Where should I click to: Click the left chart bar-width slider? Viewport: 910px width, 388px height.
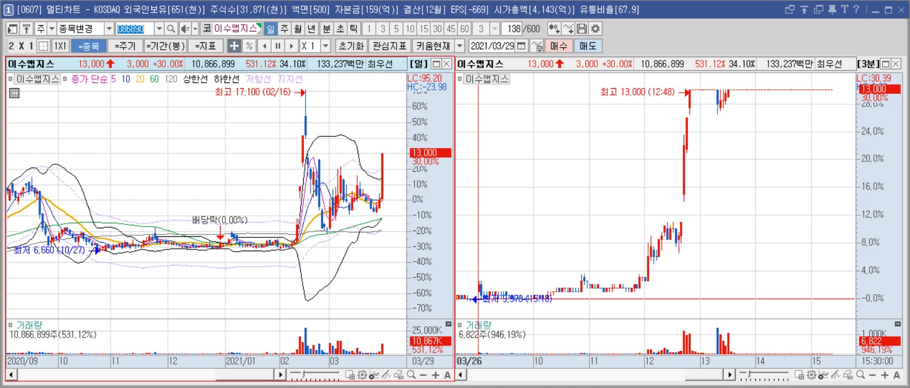pos(315,375)
